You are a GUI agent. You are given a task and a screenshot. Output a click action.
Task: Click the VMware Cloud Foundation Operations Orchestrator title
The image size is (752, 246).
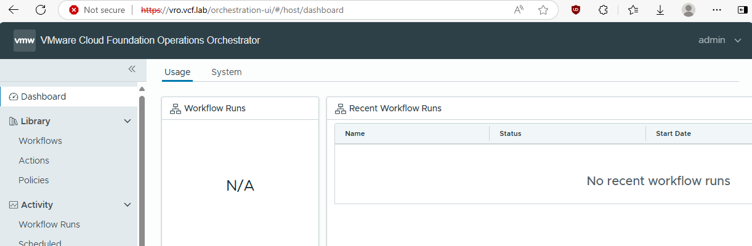coord(150,41)
